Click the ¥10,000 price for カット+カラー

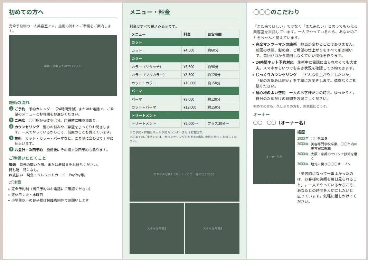click(190, 83)
